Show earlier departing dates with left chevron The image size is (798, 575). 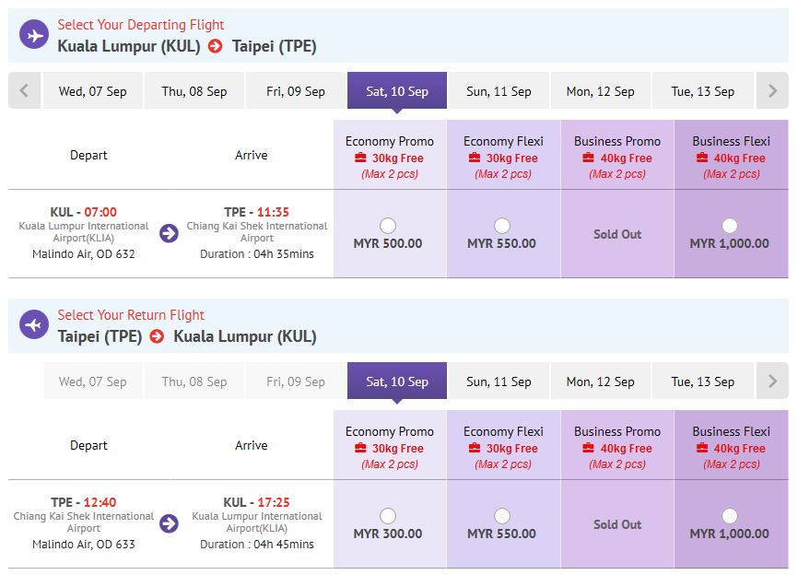pyautogui.click(x=24, y=90)
